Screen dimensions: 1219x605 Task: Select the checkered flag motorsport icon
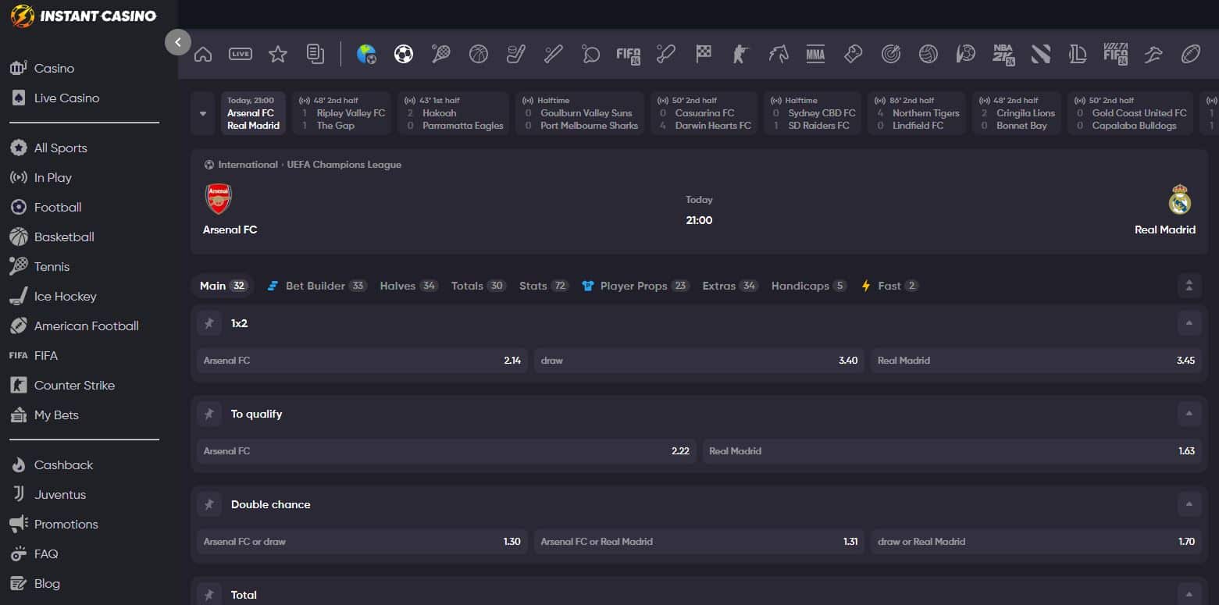pyautogui.click(x=704, y=54)
